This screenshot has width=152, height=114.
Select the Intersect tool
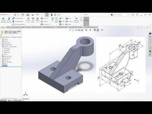[x=69, y=22]
